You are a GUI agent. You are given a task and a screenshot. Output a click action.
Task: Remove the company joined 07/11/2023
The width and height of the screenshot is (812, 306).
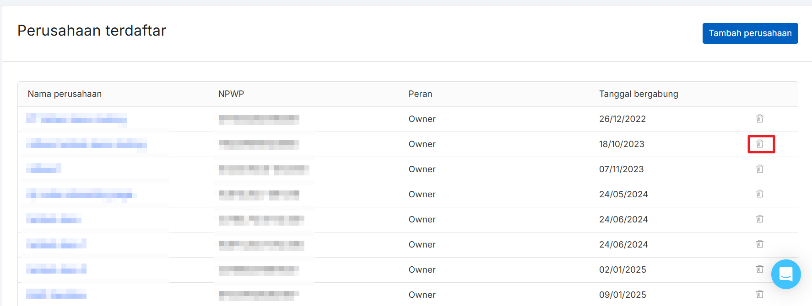[x=759, y=169]
